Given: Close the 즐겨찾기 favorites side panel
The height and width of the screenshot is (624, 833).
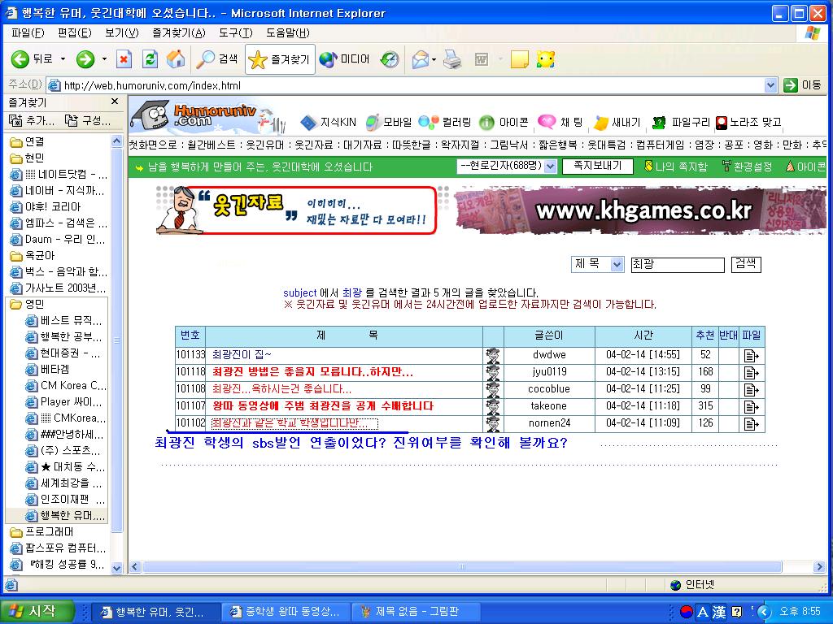Looking at the screenshot, I should click(115, 102).
